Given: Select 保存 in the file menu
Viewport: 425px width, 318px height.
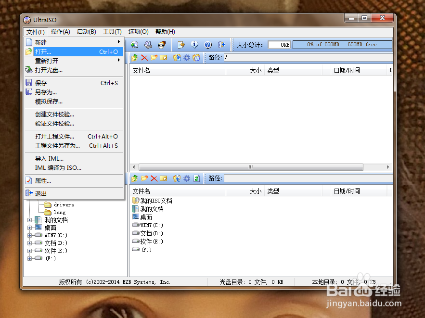Looking at the screenshot, I should pos(74,83).
